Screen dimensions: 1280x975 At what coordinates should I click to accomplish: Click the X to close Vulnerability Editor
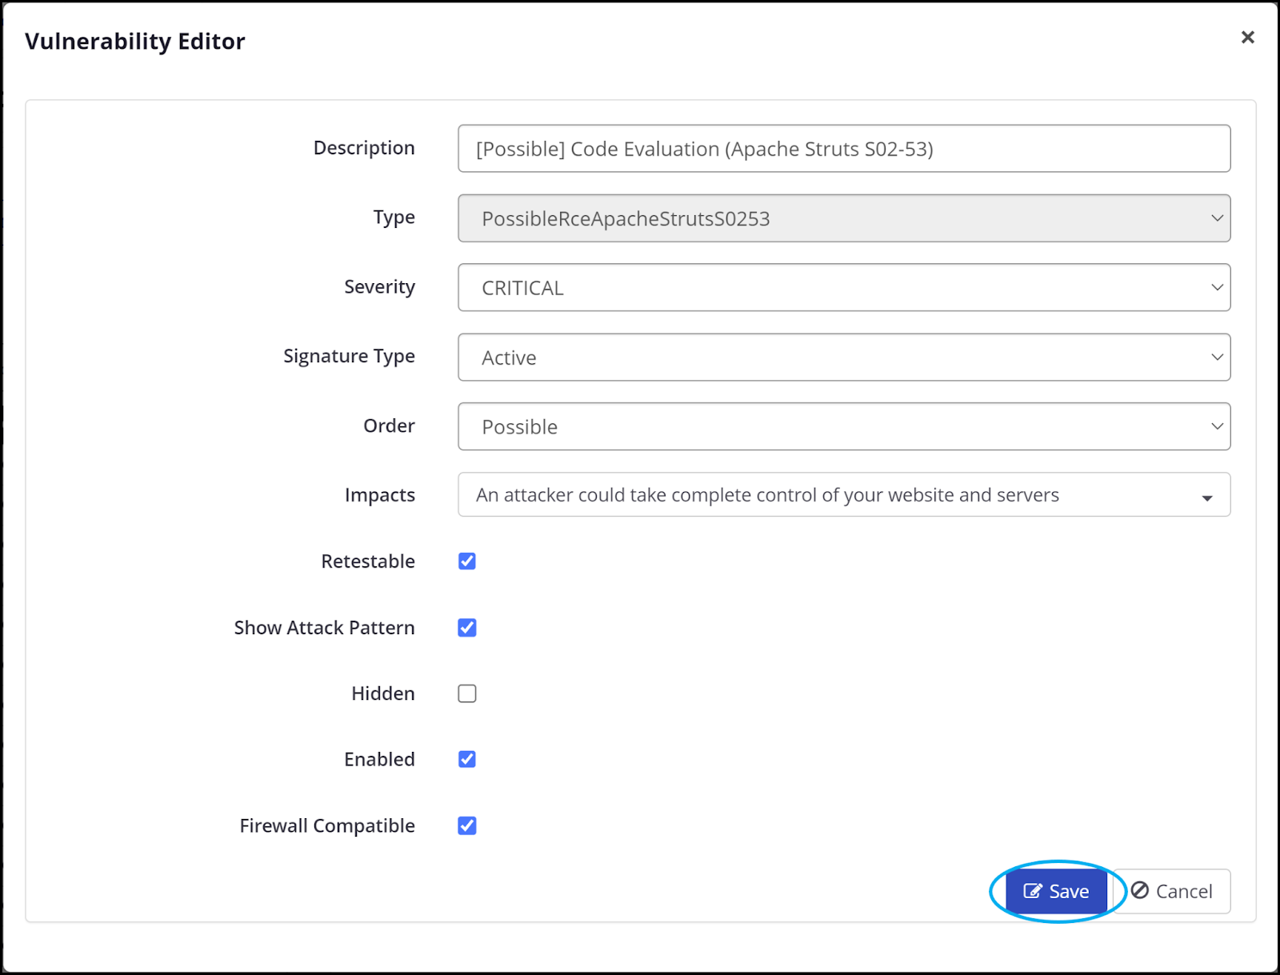point(1247,37)
